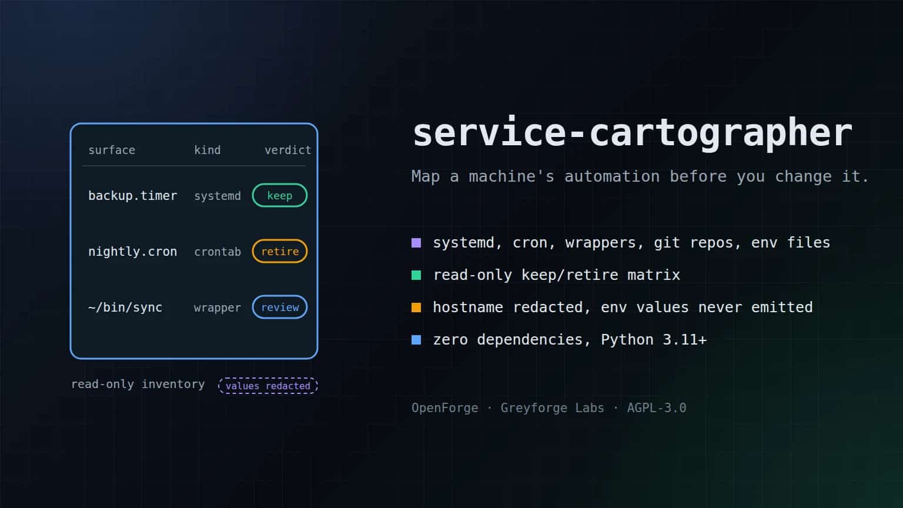This screenshot has width=903, height=508.
Task: Click the dashed values redacted pill
Action: pyautogui.click(x=268, y=386)
